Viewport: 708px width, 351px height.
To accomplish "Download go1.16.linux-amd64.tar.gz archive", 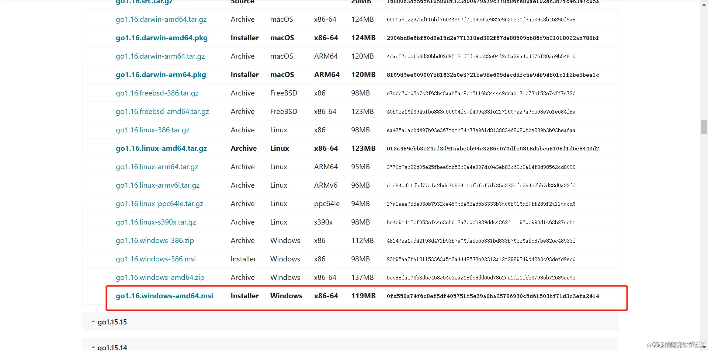I will 161,149.
